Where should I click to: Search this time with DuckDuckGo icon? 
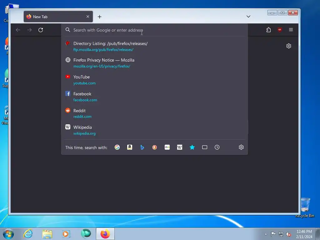pyautogui.click(x=154, y=147)
